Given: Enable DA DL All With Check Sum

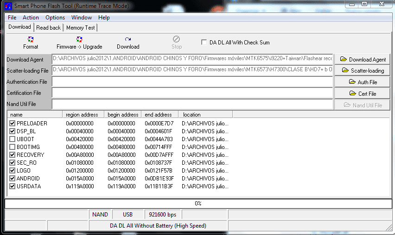Looking at the screenshot, I should click(x=204, y=42).
